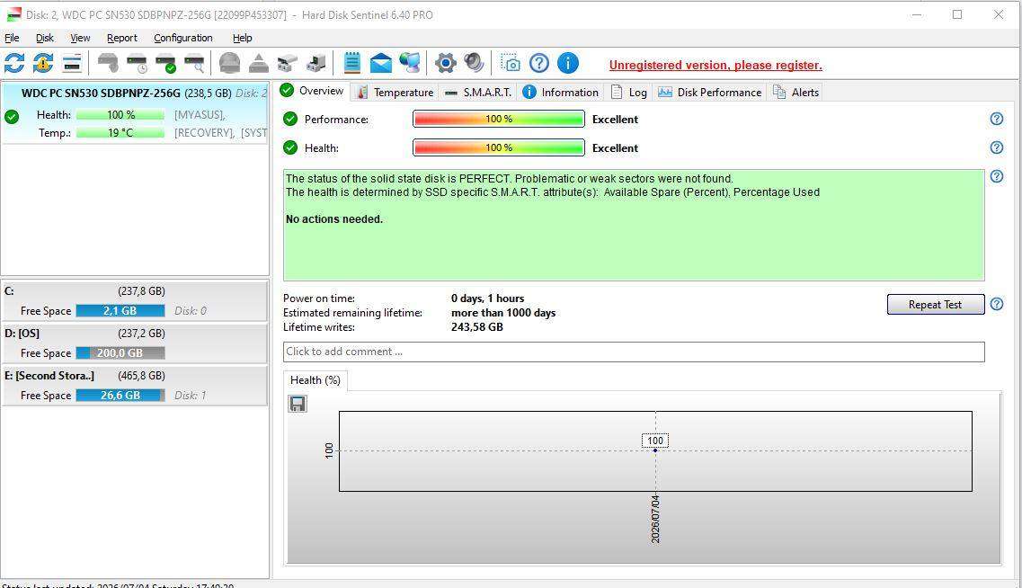This screenshot has width=1022, height=588.
Task: Select the Health (%) graph tab
Action: click(x=315, y=380)
